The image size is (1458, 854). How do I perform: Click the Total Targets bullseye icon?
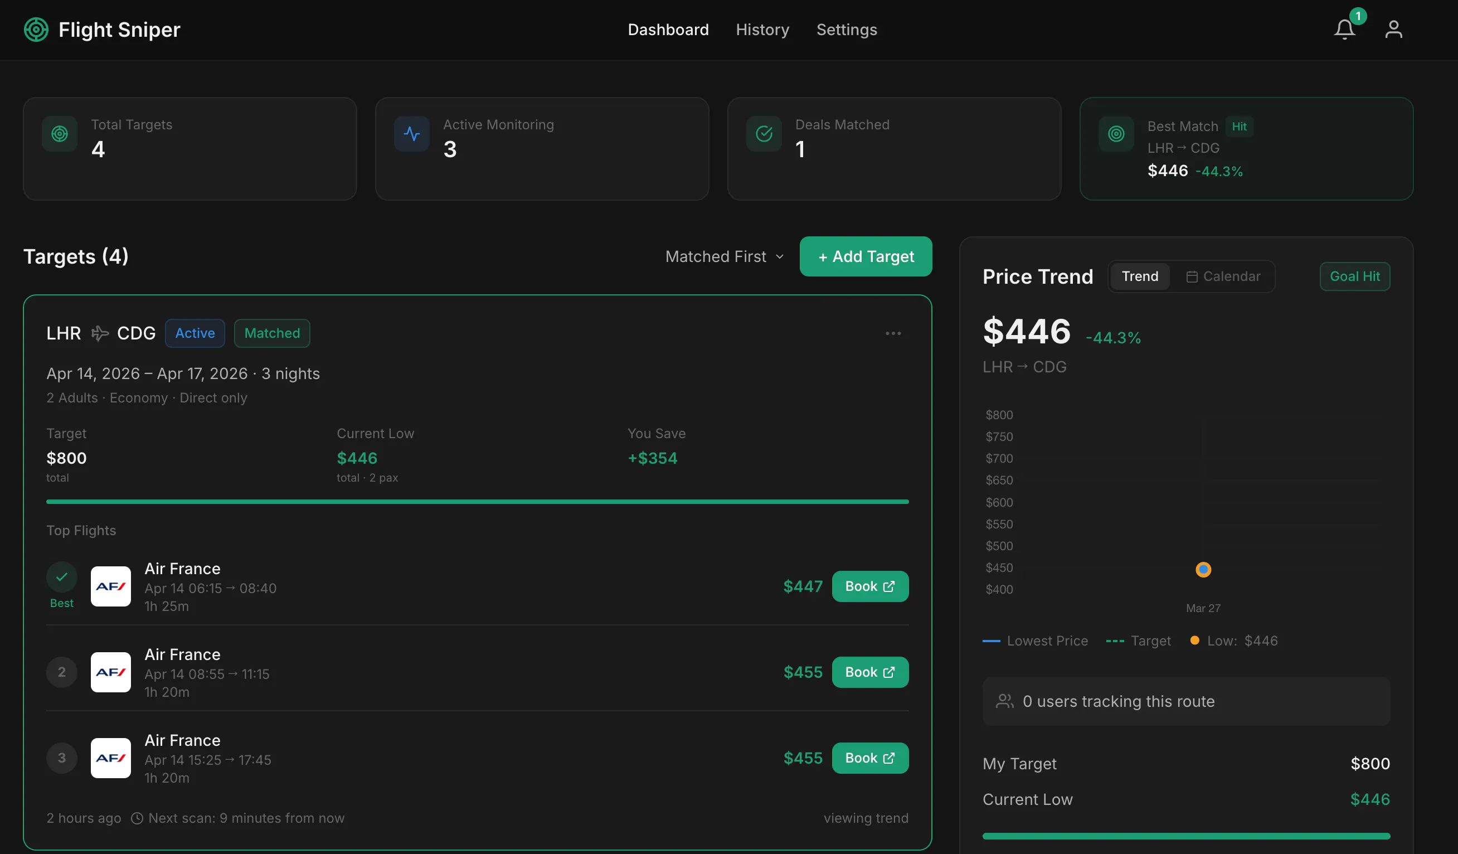click(x=60, y=134)
